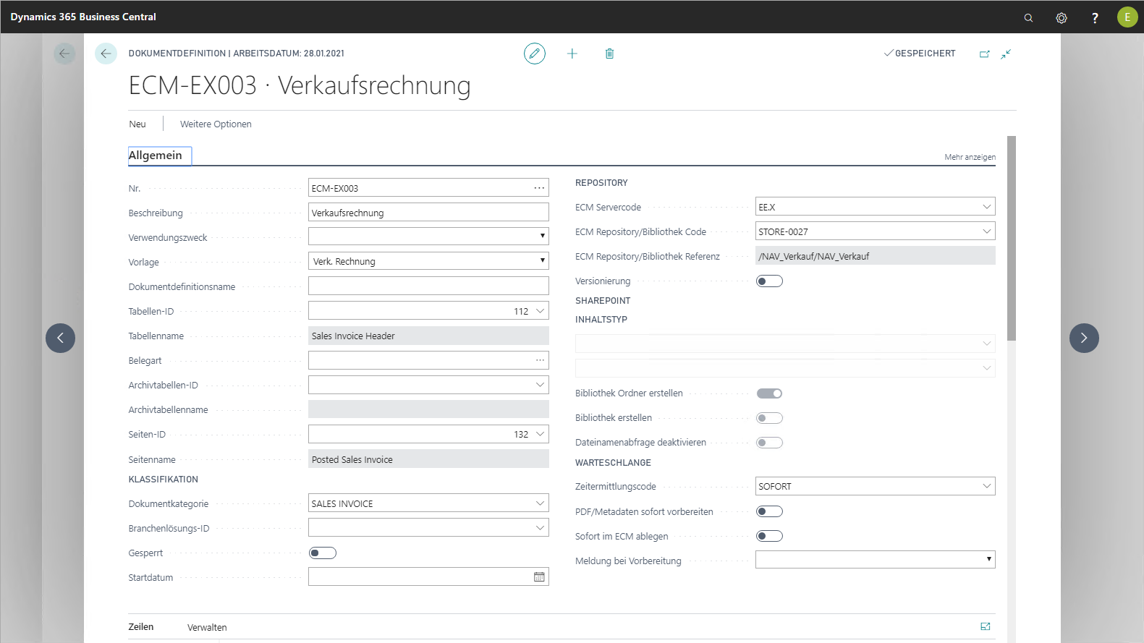The height and width of the screenshot is (643, 1144).
Task: Open the ECM Servercode dropdown
Action: [x=986, y=207]
